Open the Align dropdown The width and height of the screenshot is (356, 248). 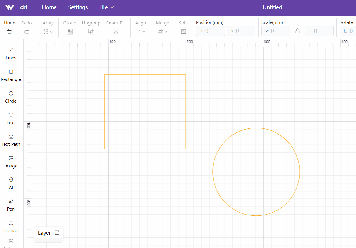point(141,32)
